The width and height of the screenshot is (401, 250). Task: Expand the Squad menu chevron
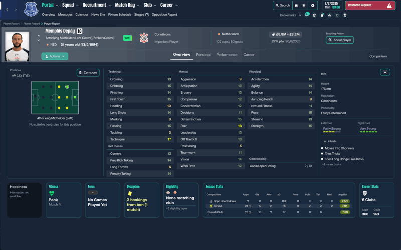pyautogui.click(x=77, y=5)
